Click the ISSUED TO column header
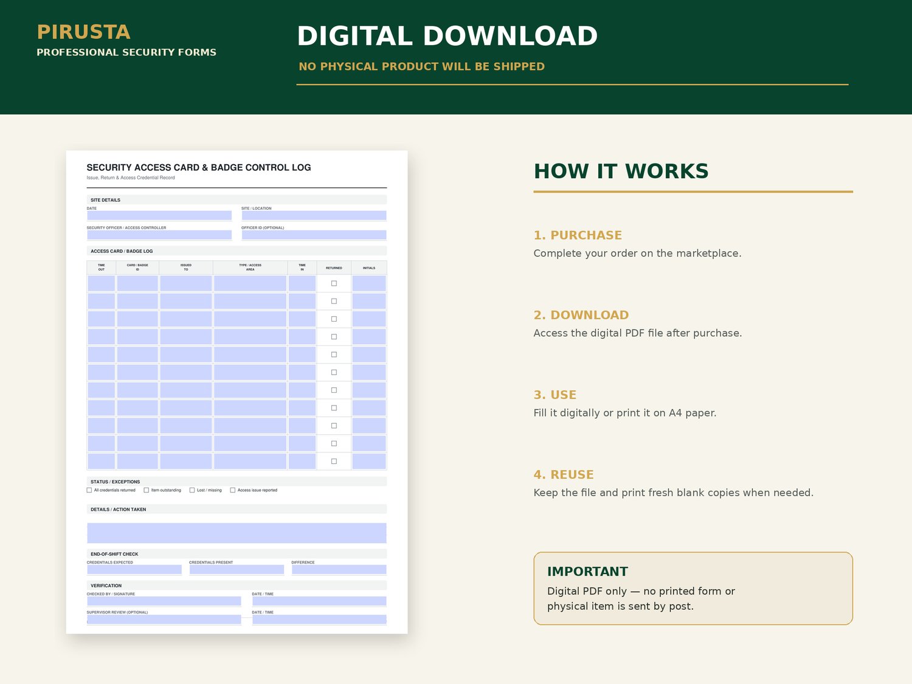Image resolution: width=912 pixels, height=684 pixels. [x=186, y=268]
